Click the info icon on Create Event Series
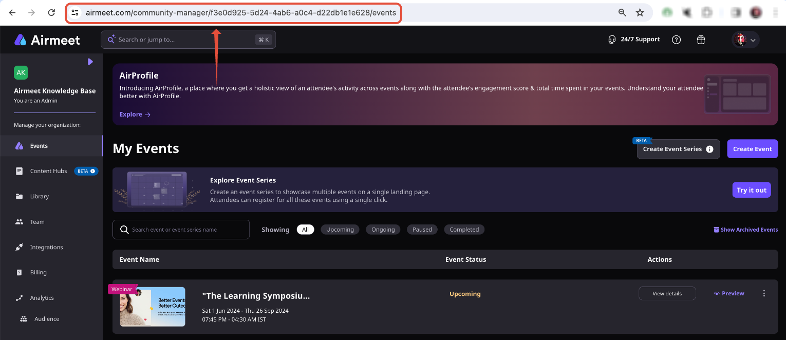The width and height of the screenshot is (786, 340). (709, 149)
